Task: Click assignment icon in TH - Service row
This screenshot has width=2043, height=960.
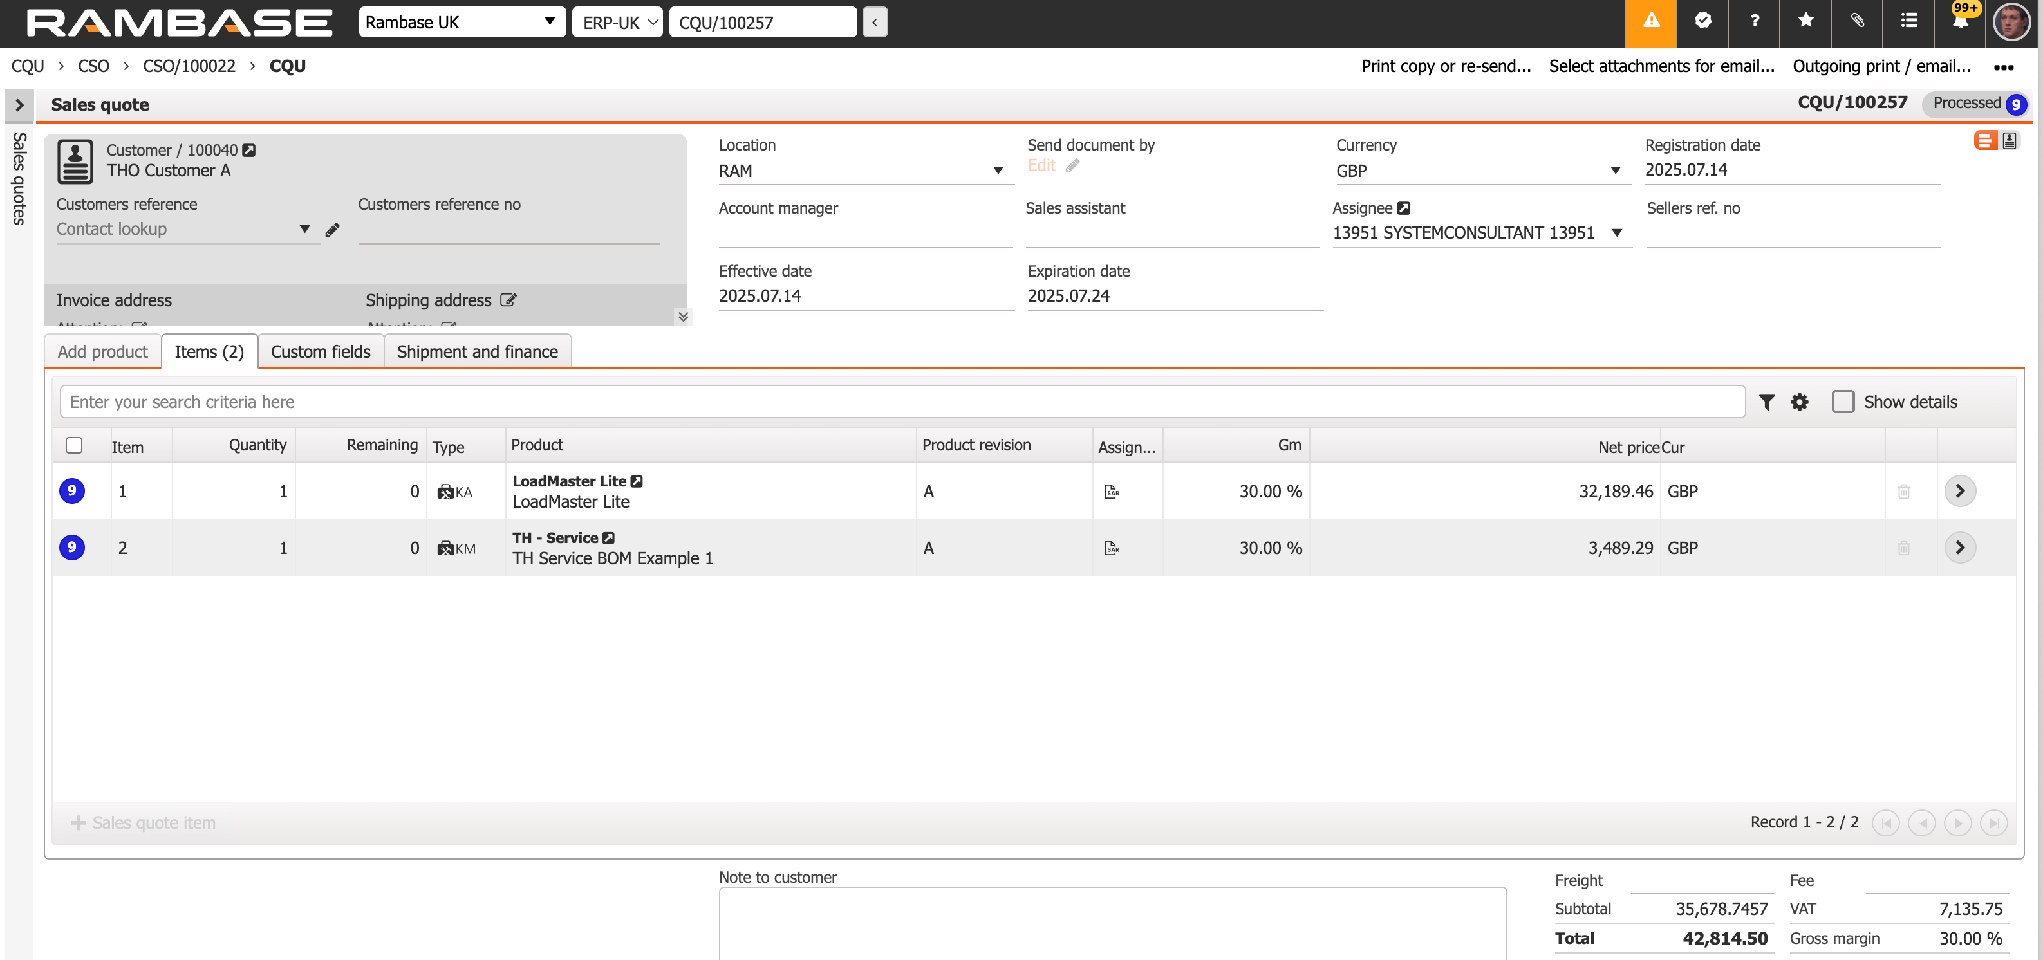Action: coord(1112,549)
